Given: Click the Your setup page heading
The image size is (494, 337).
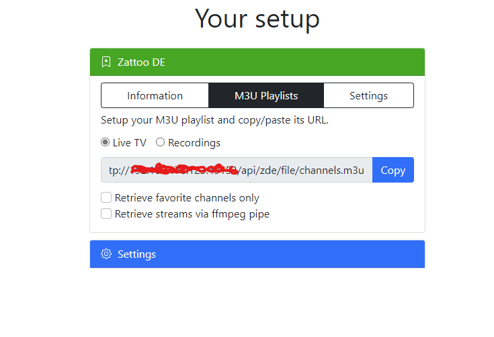Looking at the screenshot, I should click(x=257, y=19).
